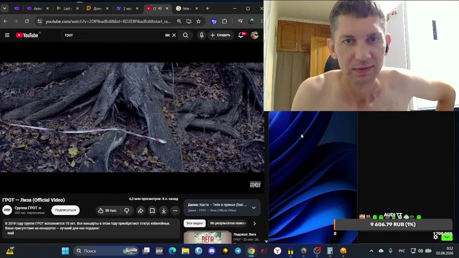Expand the tab search dropdown
The image size is (459, 258).
[x=5, y=8]
